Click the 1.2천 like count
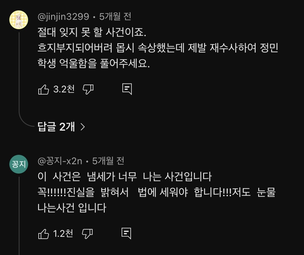Screen dimensions: 304x255 (63, 234)
